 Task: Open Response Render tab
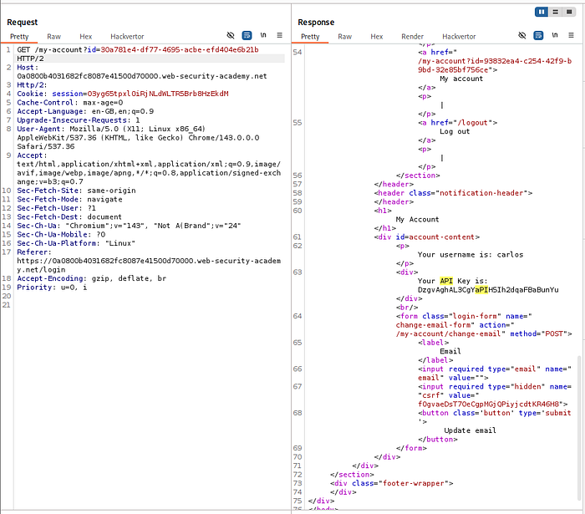point(412,37)
